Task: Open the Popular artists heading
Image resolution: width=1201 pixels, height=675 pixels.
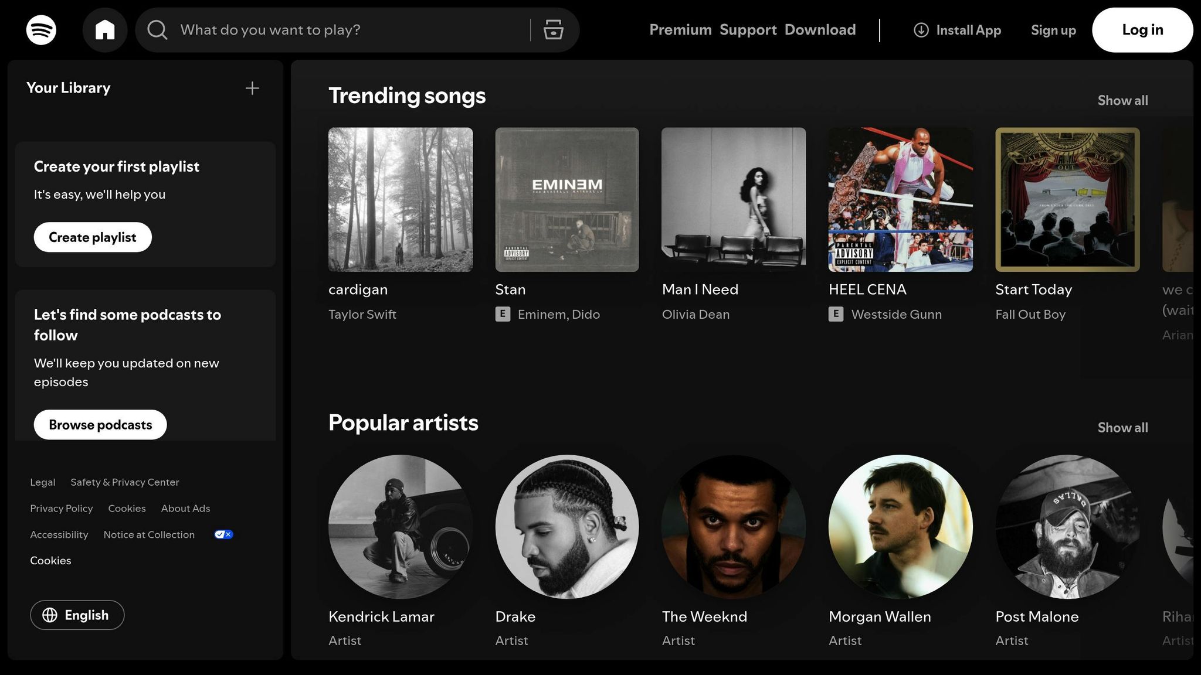Action: point(403,422)
